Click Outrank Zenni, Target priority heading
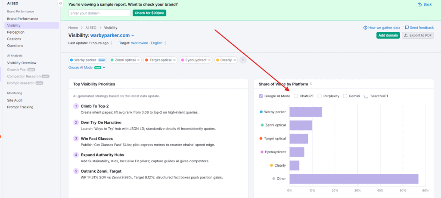441x198 pixels. 101,171
